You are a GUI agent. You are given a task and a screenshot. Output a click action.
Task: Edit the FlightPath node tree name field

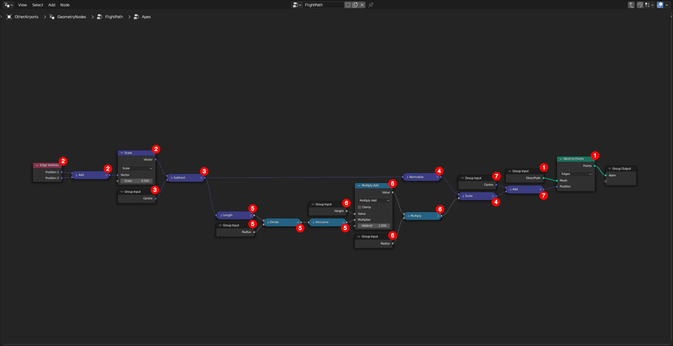323,5
